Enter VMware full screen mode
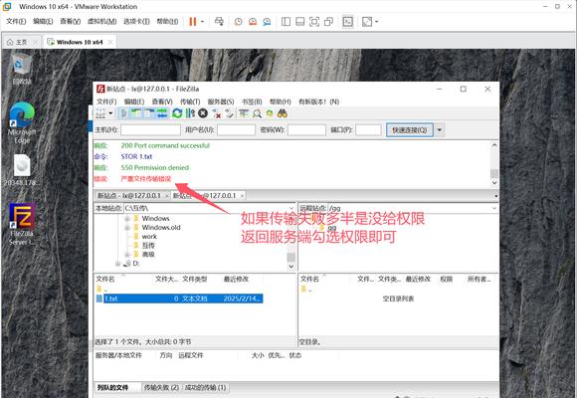 (314, 22)
